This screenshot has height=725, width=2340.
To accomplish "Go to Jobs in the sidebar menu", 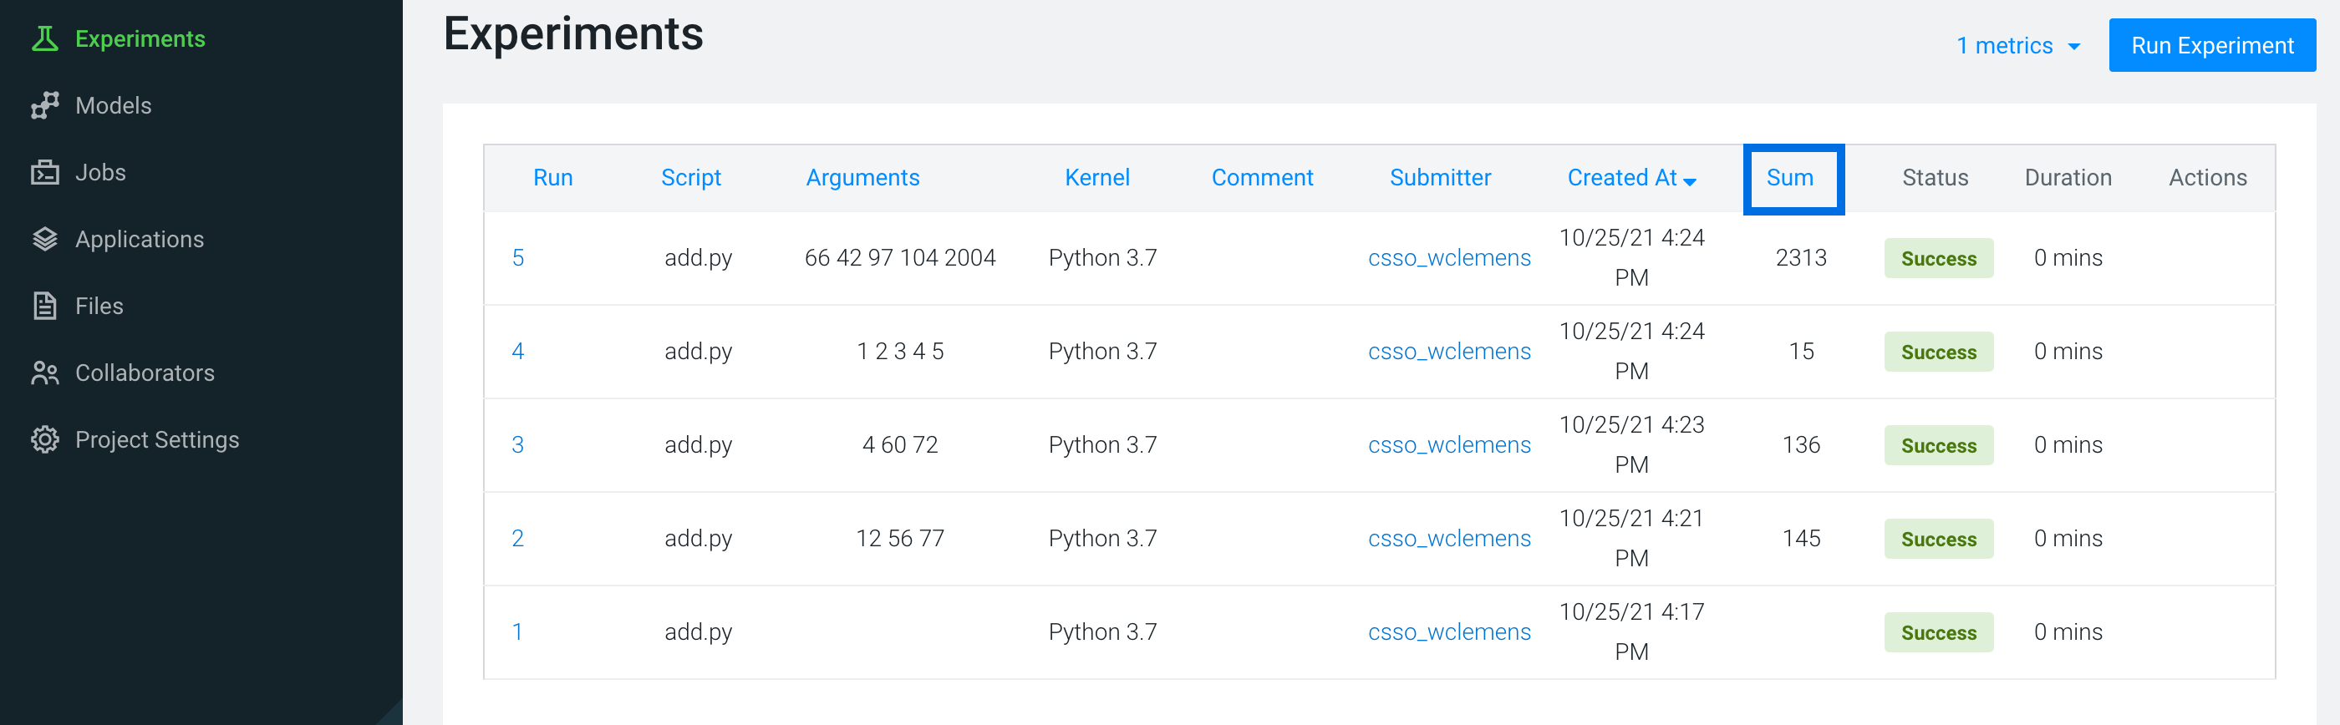I will [100, 172].
